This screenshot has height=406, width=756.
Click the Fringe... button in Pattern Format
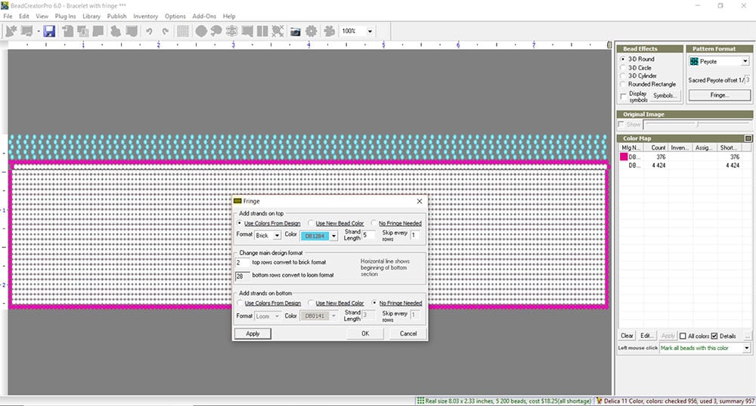tap(720, 95)
